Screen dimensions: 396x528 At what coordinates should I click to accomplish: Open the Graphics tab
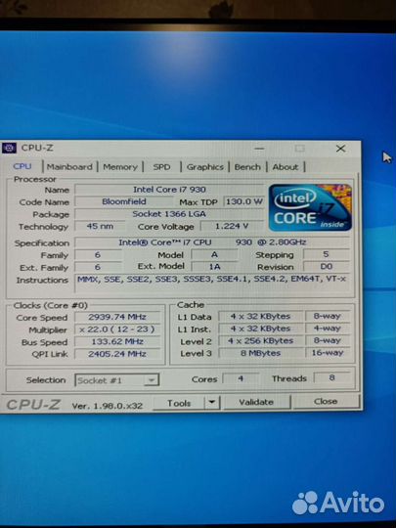point(205,166)
